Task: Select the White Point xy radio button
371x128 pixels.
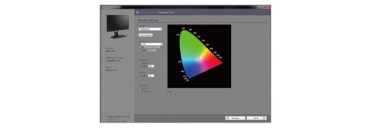Action: [140, 47]
